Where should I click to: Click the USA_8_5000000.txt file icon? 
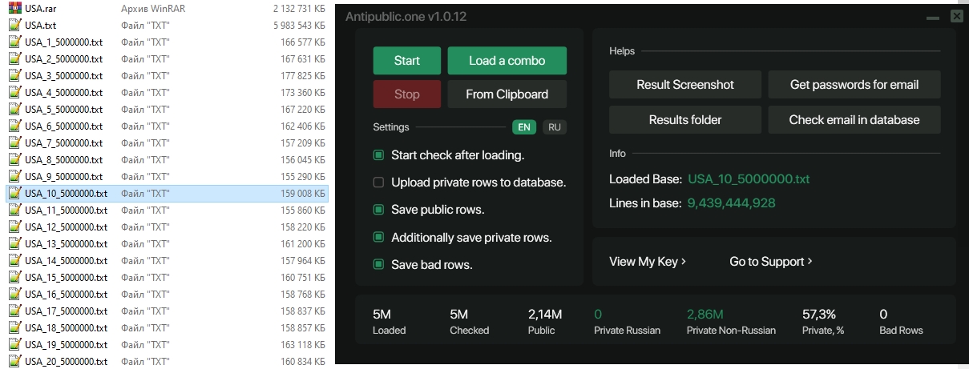[14, 159]
